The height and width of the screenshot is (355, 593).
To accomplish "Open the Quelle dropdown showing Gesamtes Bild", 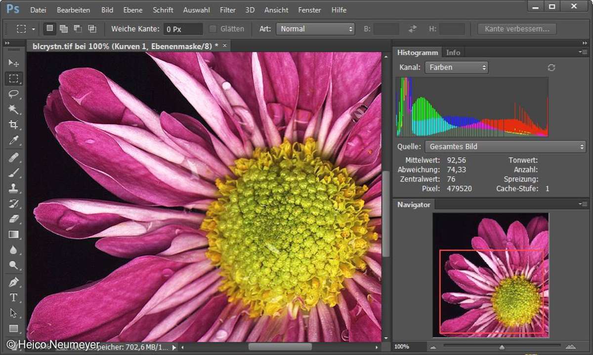I will coord(505,146).
